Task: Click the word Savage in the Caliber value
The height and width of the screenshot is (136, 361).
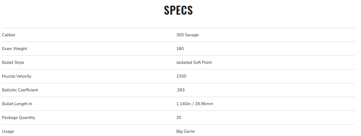Action: click(x=192, y=35)
